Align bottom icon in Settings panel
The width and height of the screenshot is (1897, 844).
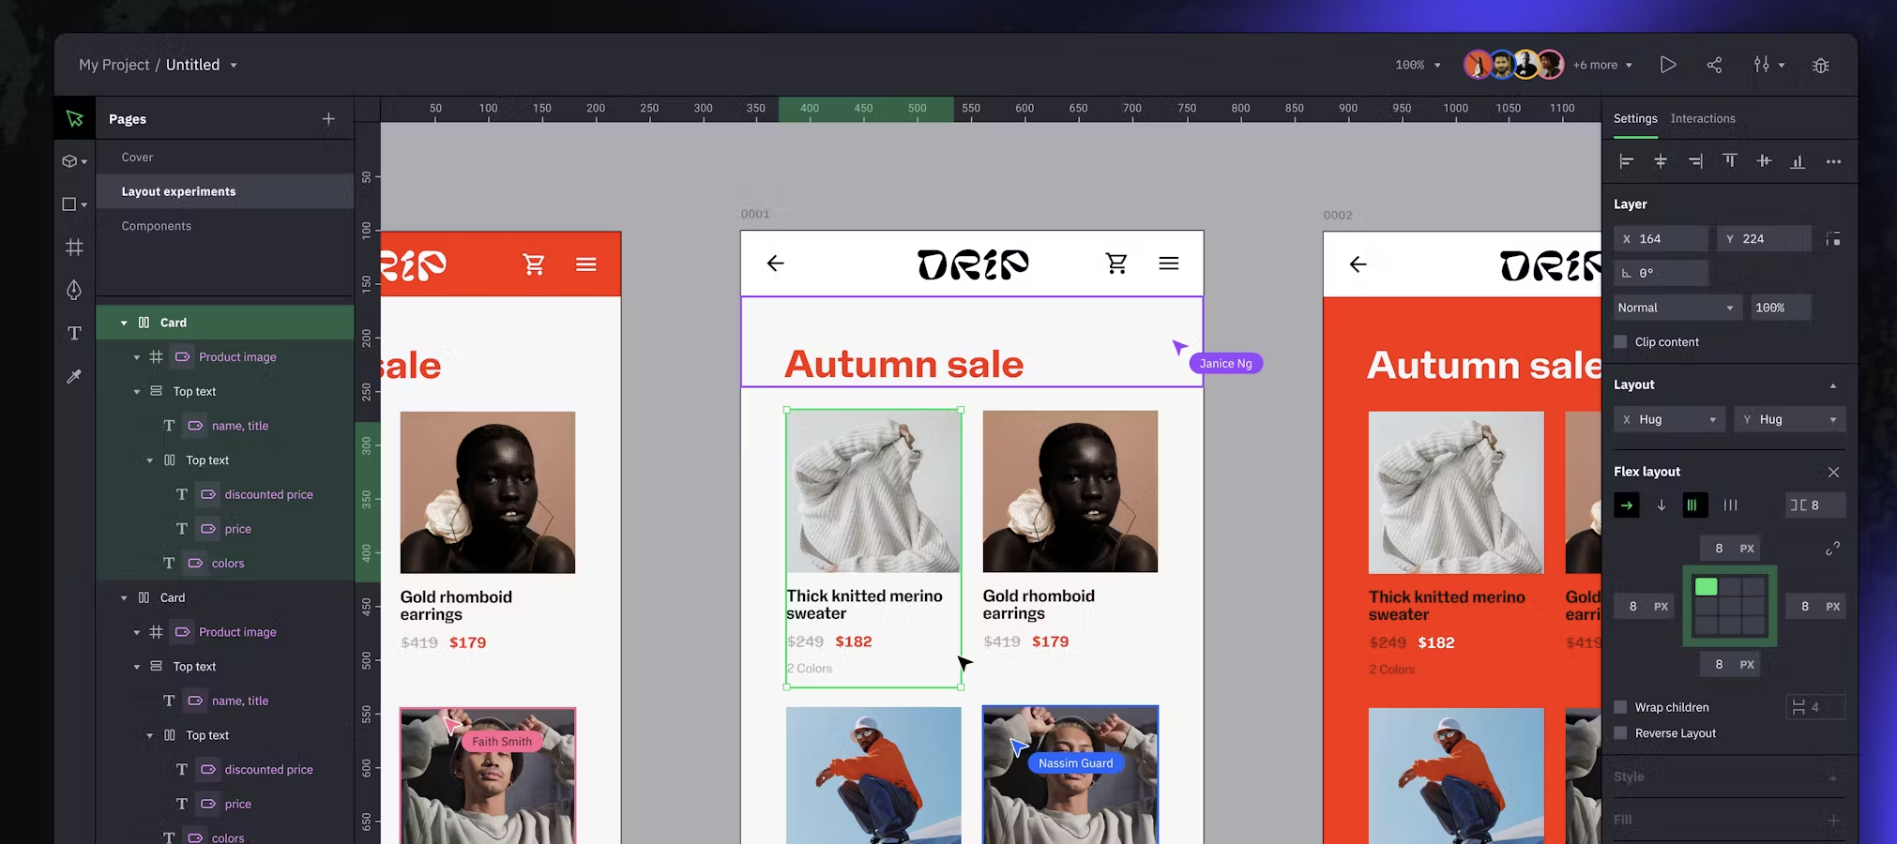pos(1798,161)
